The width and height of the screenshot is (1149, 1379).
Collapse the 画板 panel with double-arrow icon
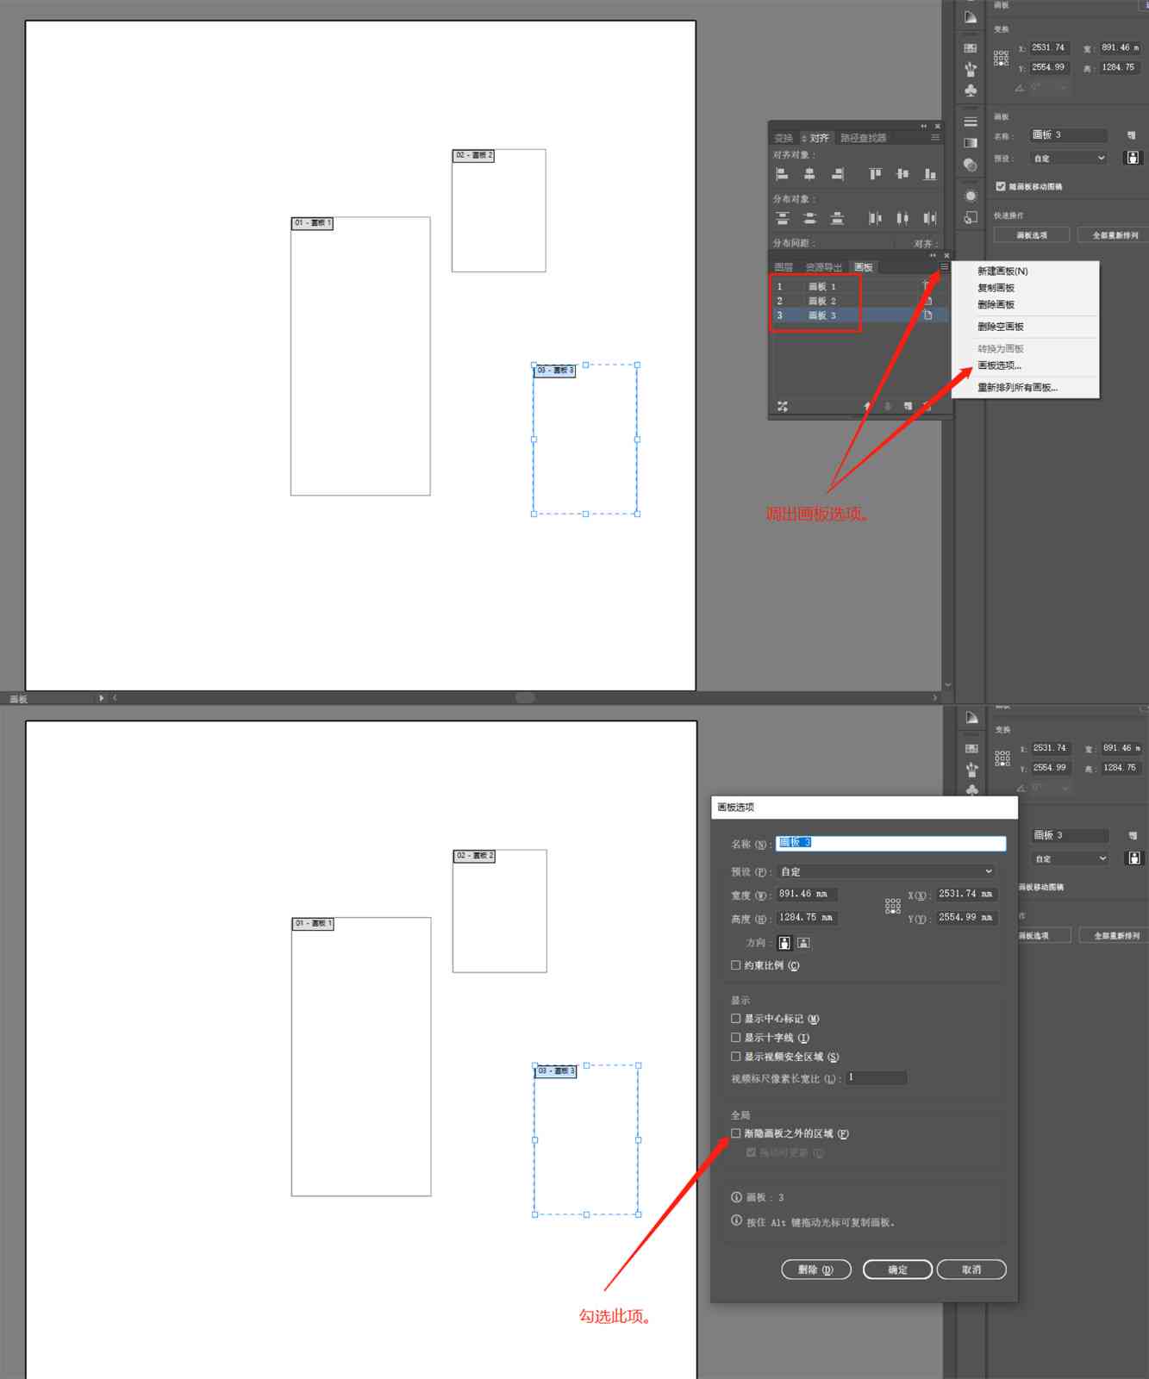[933, 256]
